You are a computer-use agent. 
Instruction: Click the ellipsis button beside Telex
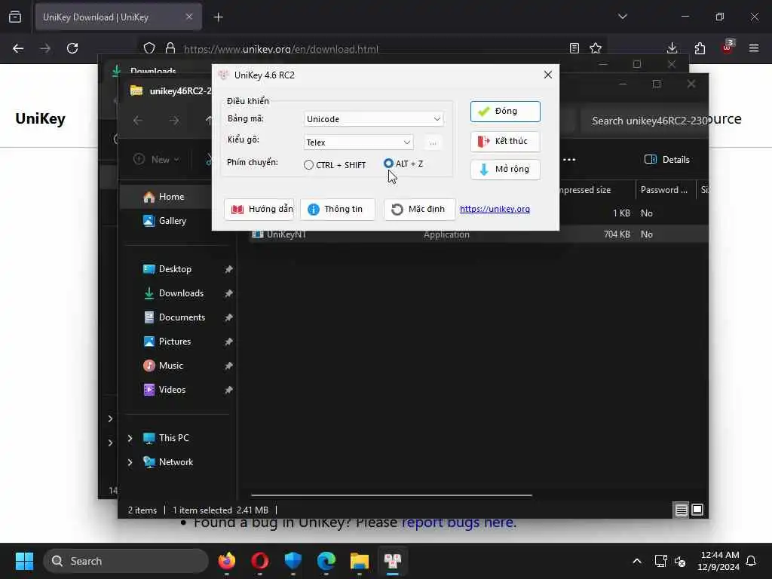point(433,142)
